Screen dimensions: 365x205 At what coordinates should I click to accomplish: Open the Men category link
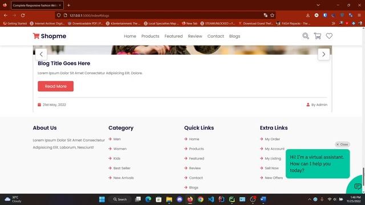[x=117, y=139]
